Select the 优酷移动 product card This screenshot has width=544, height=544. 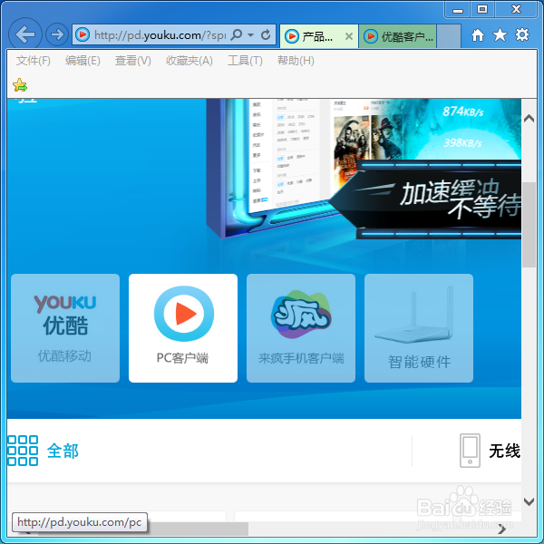pos(65,328)
